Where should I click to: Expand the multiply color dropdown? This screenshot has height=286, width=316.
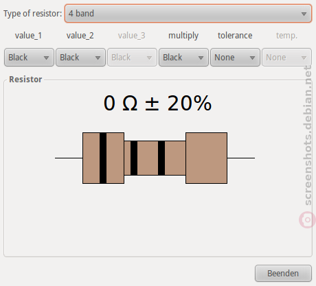click(x=183, y=58)
